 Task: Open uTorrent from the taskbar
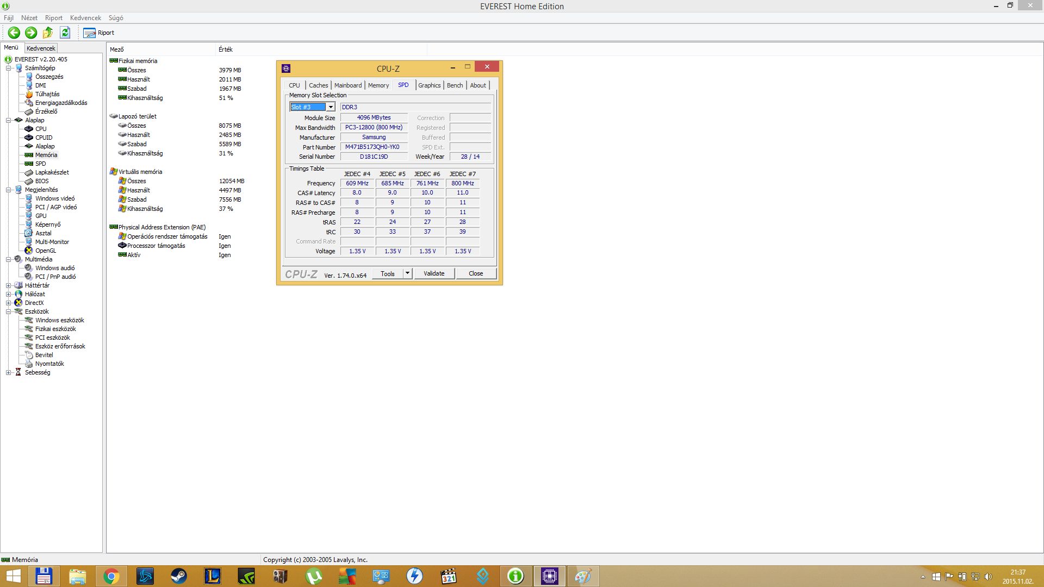314,576
